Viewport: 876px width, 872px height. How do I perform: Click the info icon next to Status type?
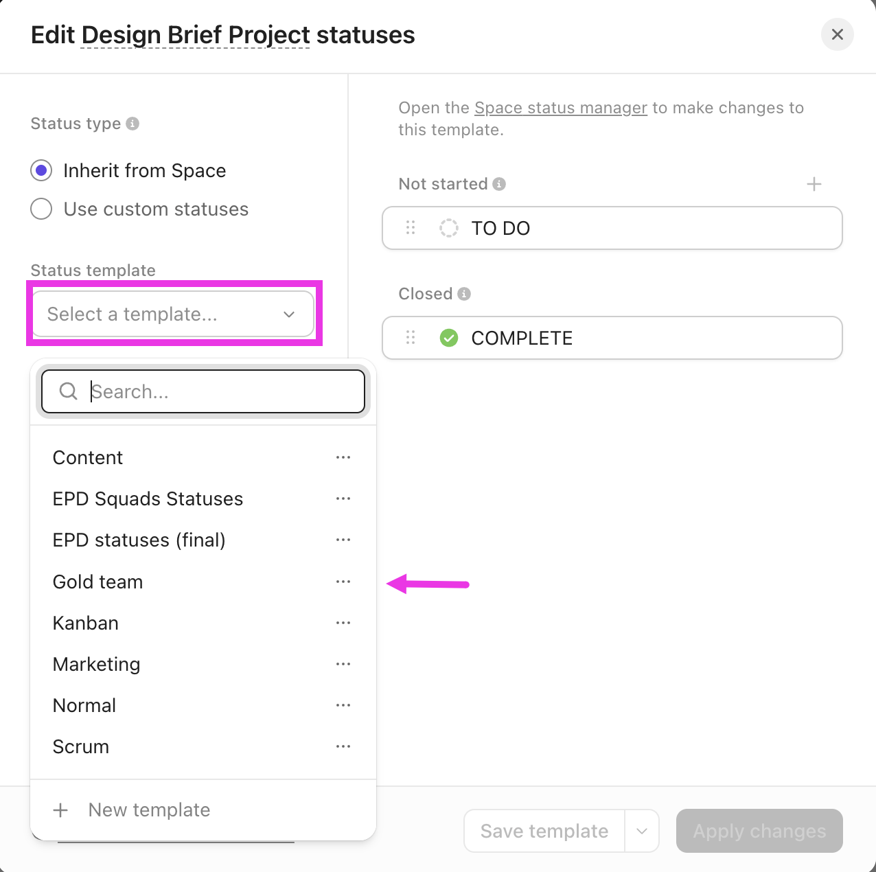click(x=132, y=124)
